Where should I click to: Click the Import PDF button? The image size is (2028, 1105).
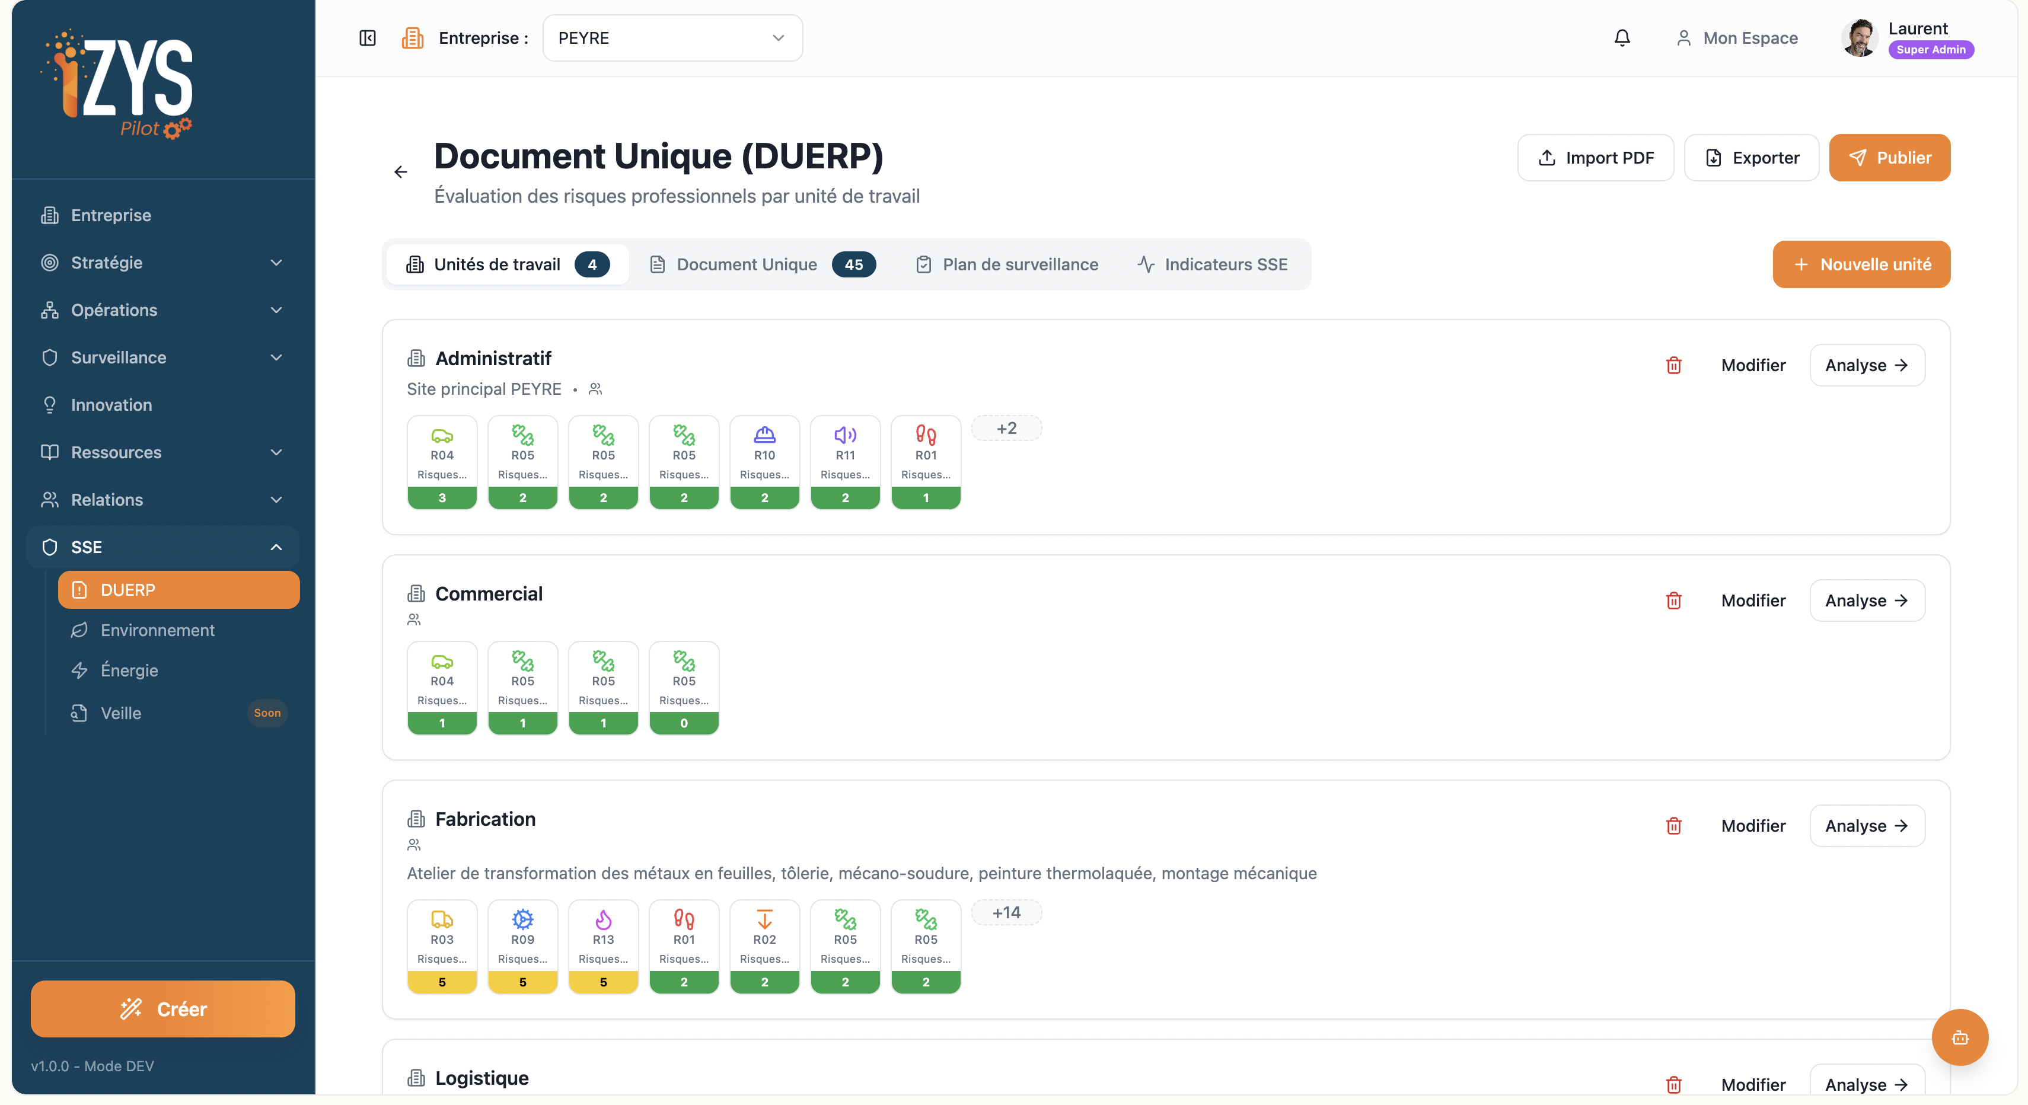pyautogui.click(x=1595, y=158)
